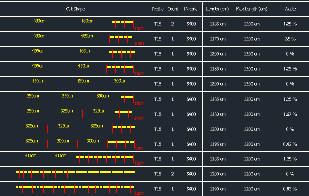Select 0 % waste in the 450cm 450cm 300cm row
This screenshot has width=309, height=196.
click(x=290, y=84)
